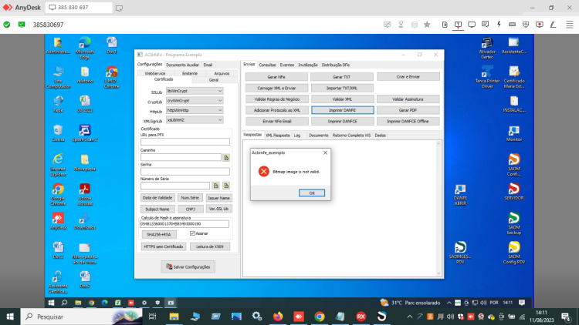Dismiss the error dialog with OK
The width and height of the screenshot is (579, 325).
(312, 193)
